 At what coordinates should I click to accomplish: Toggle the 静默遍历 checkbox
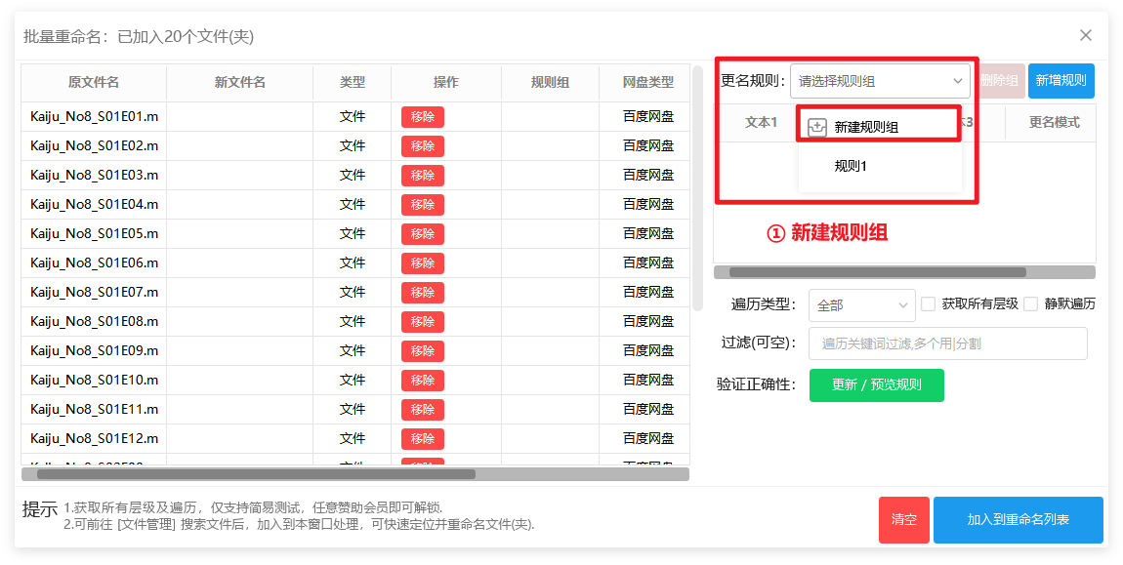point(1031,303)
